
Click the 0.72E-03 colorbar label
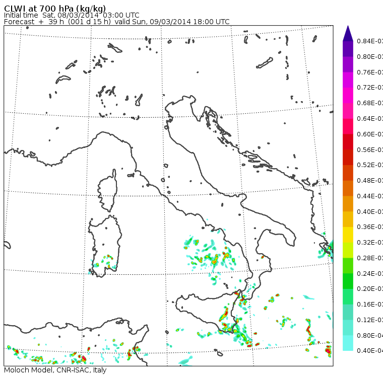pos(370,88)
